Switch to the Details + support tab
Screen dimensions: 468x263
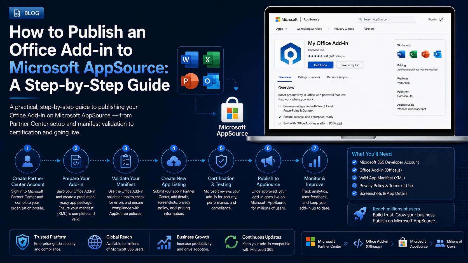338,77
